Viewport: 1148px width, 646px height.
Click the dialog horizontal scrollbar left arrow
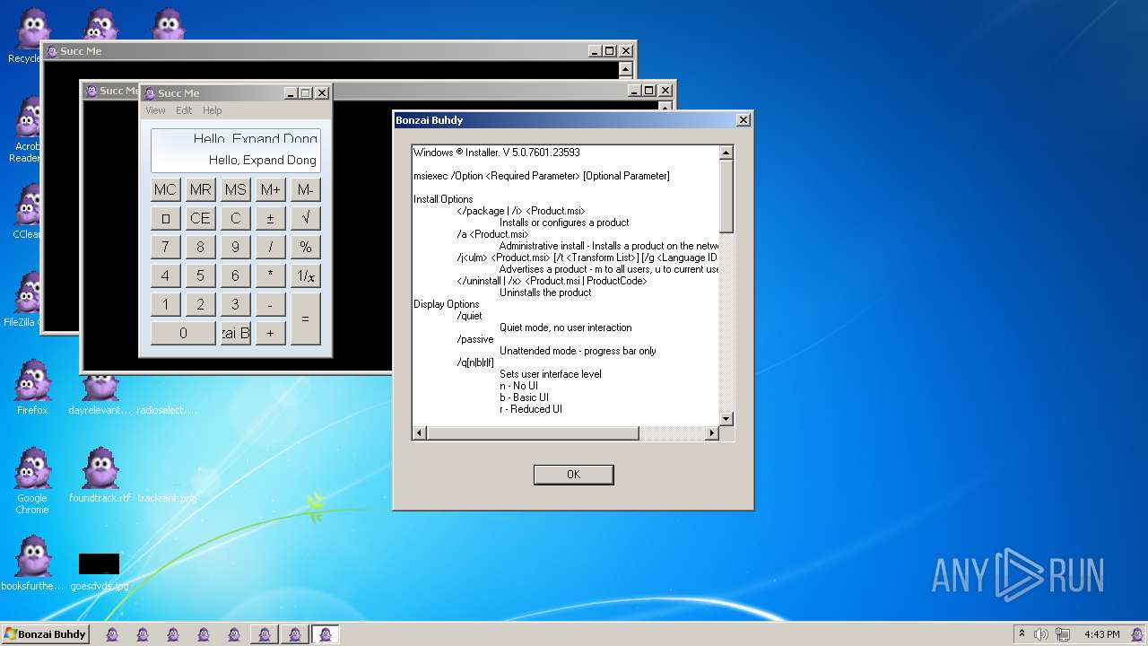tap(420, 432)
